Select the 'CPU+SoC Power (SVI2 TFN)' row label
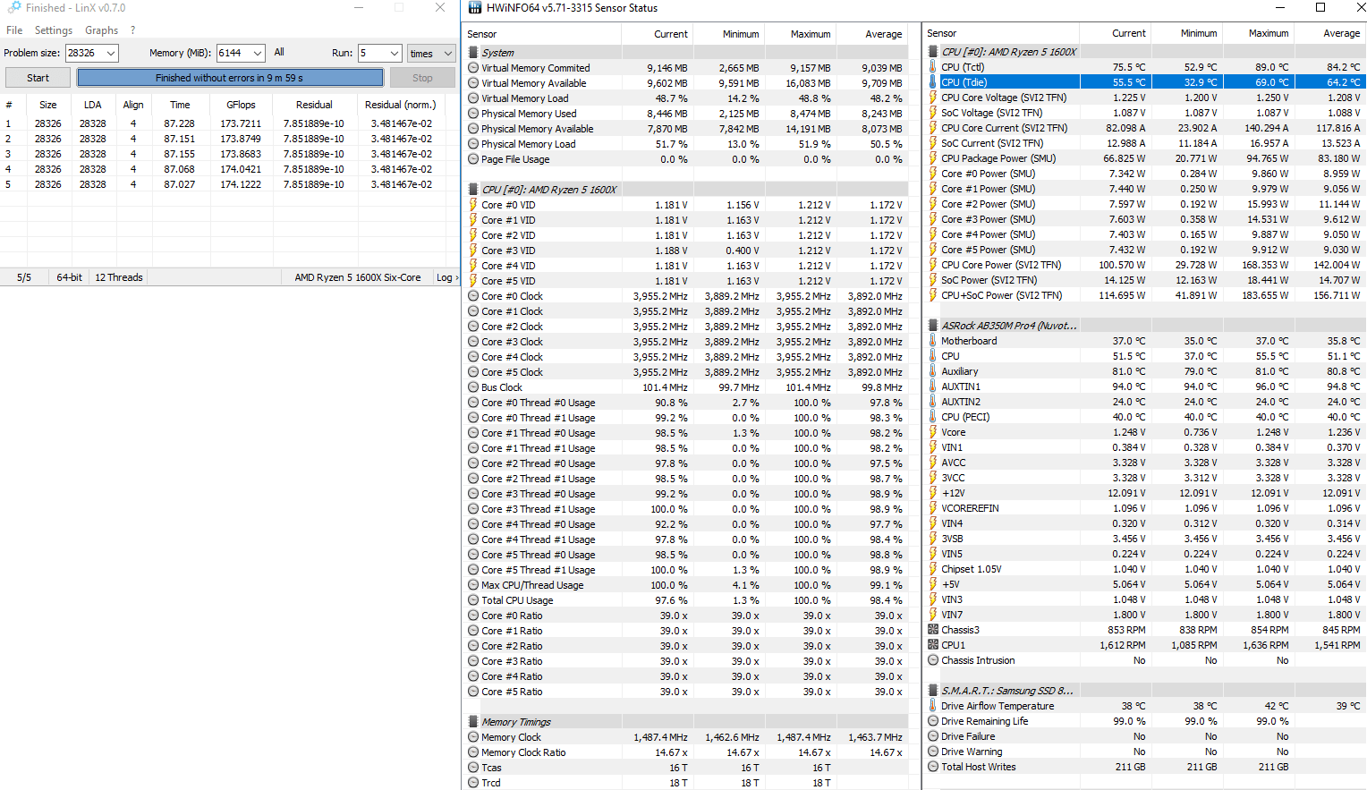Image resolution: width=1367 pixels, height=790 pixels. click(1001, 295)
